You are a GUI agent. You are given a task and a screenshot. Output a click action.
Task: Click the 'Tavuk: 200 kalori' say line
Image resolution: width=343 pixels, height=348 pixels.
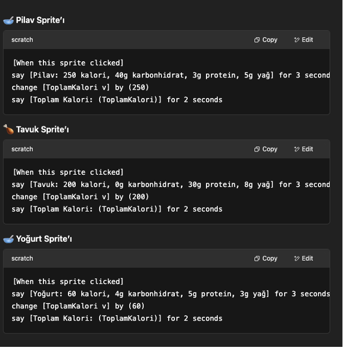167,184
